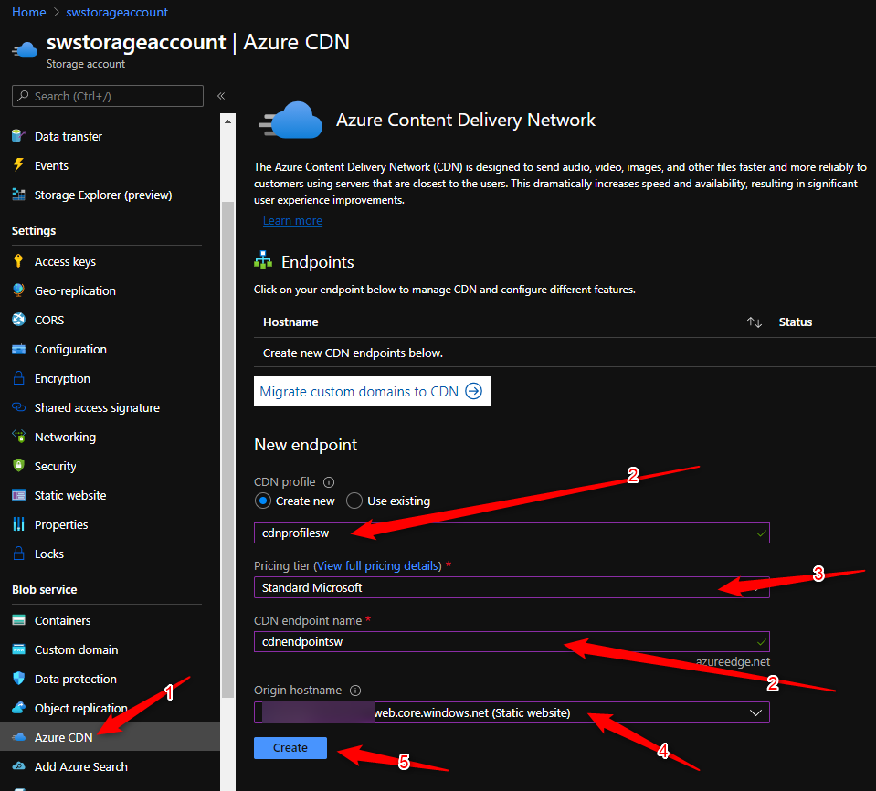The width and height of the screenshot is (876, 791).
Task: Collapse the sidebar with double chevron
Action: 221,96
